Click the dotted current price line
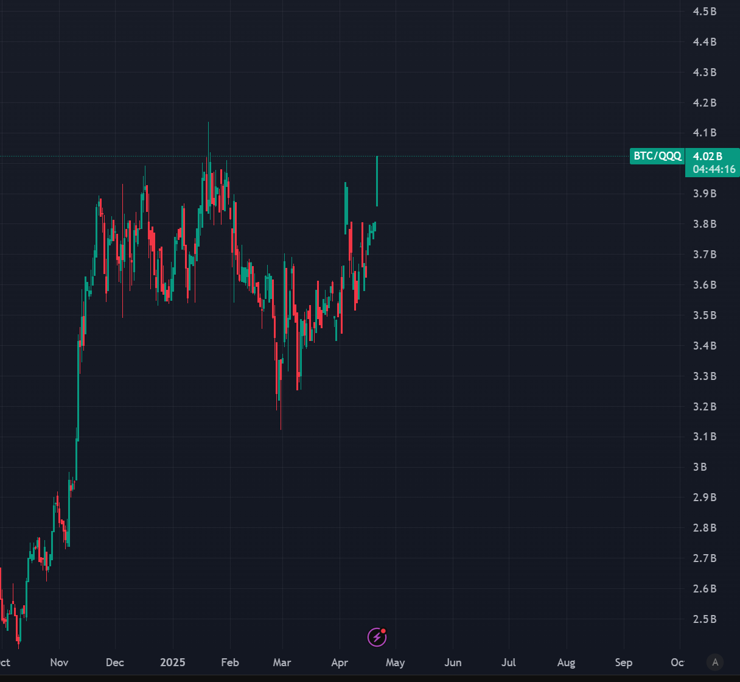The height and width of the screenshot is (682, 740). click(x=315, y=157)
